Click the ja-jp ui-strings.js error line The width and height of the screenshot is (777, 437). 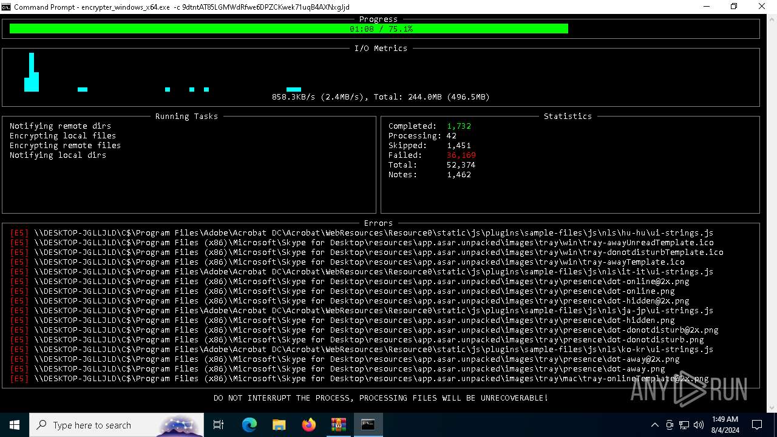(x=362, y=310)
